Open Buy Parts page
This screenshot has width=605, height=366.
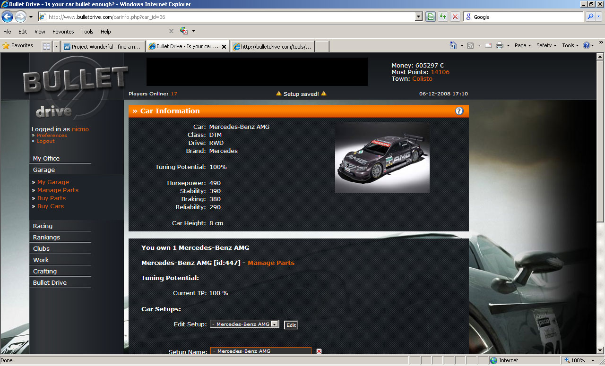point(52,198)
